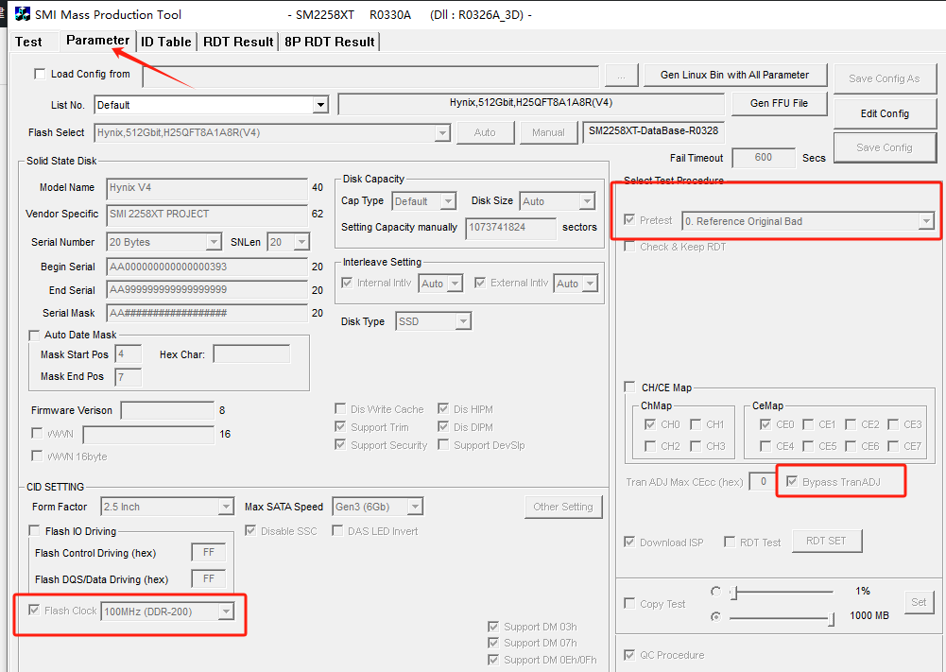
Task: Switch to the Test tab
Action: 28,42
